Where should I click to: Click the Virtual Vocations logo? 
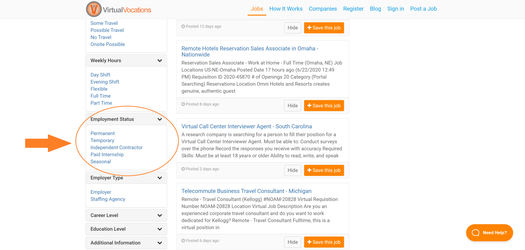point(118,9)
